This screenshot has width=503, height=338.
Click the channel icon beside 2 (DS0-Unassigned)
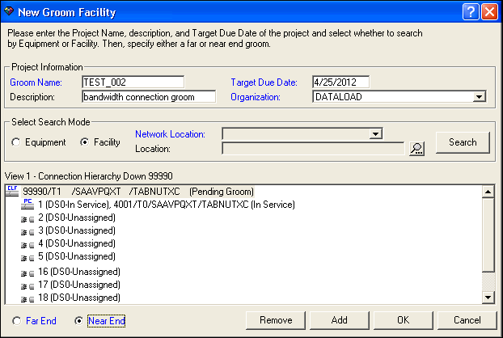pos(27,219)
